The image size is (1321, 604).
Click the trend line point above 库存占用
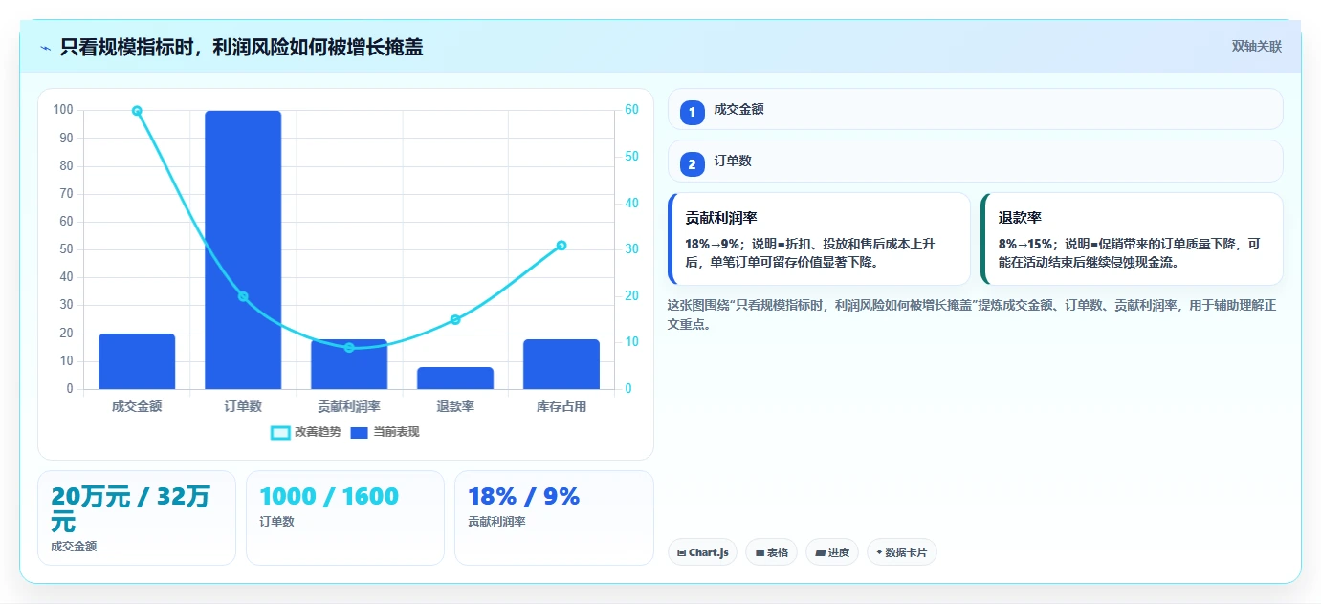(x=561, y=246)
